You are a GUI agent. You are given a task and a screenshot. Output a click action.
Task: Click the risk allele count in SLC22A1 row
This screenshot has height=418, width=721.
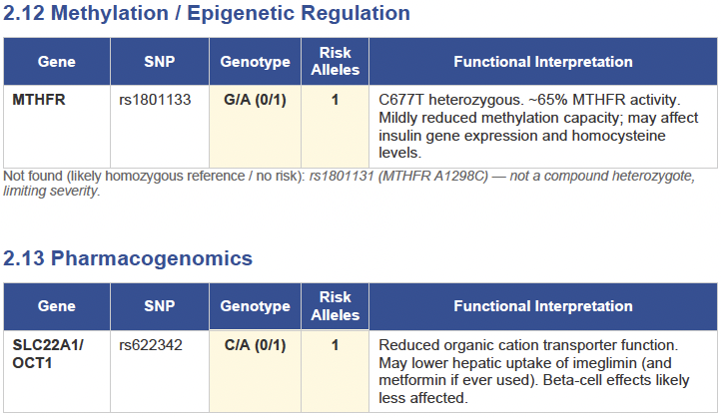pyautogui.click(x=336, y=345)
